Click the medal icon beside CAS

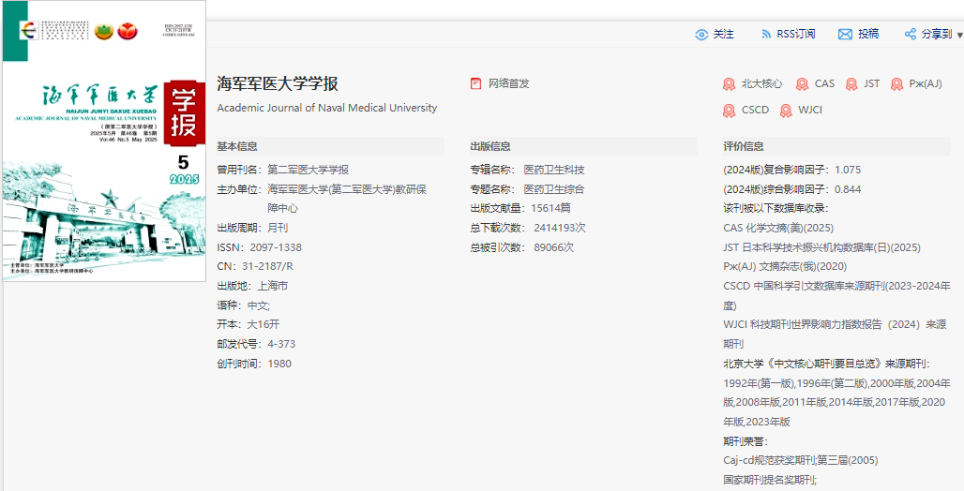803,84
